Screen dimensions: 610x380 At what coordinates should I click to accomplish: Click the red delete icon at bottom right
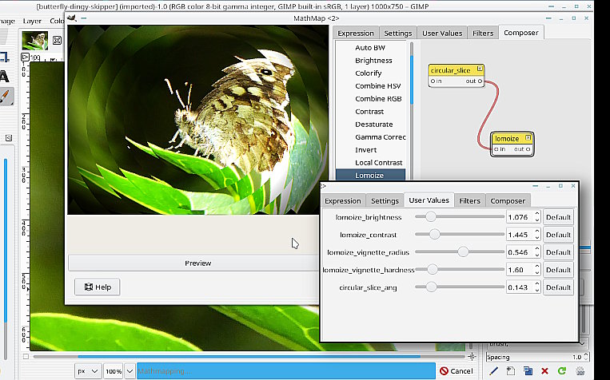coord(545,370)
